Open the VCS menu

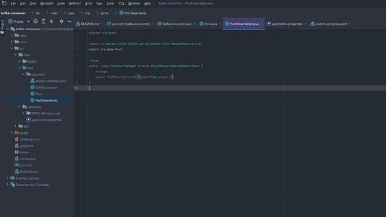coord(121,4)
